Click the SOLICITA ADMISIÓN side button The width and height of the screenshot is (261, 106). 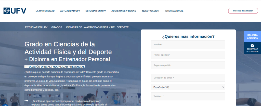tap(252, 37)
